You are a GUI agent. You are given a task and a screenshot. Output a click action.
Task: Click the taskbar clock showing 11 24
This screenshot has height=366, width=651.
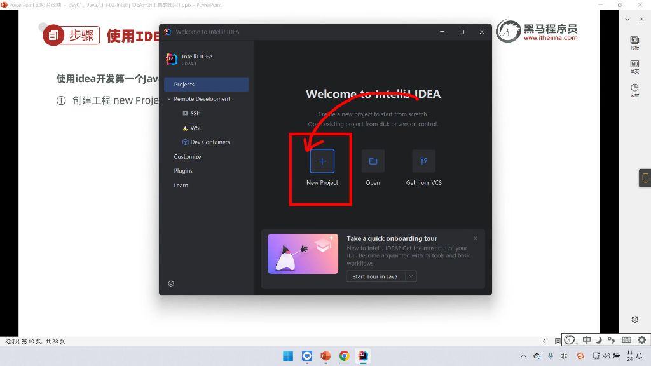coord(630,356)
